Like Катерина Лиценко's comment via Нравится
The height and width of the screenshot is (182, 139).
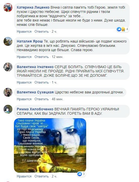point(24,31)
